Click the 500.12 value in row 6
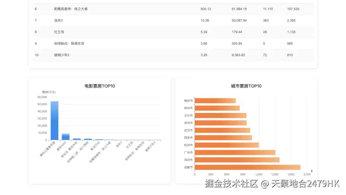The width and height of the screenshot is (346, 195). point(206,9)
